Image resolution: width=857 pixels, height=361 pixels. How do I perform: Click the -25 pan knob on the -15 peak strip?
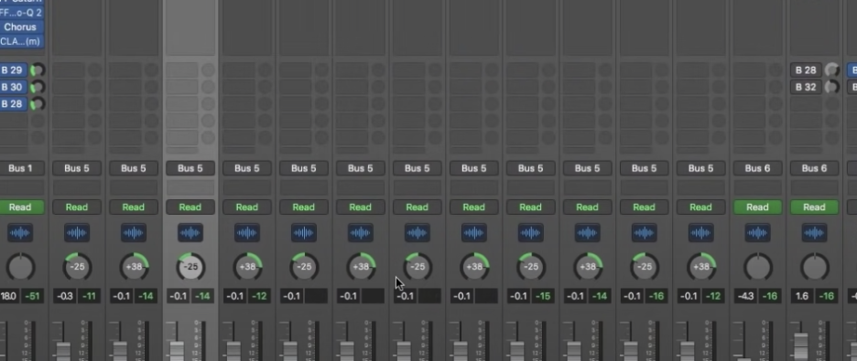point(531,267)
